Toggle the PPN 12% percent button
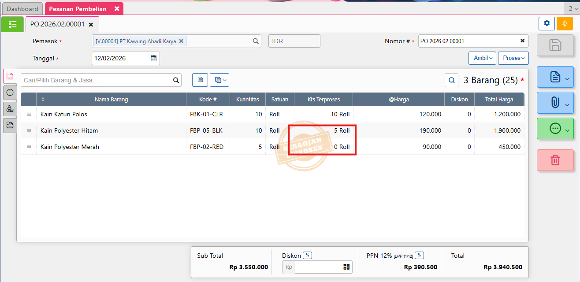 click(420, 255)
